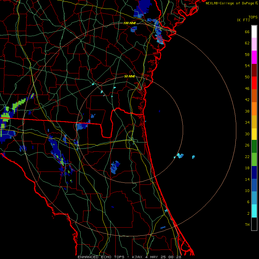
Task: Click the legend value "6"
Action: pos(248,202)
